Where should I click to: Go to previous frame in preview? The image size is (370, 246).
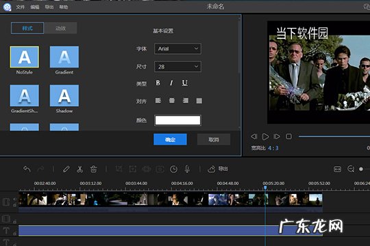point(254,137)
